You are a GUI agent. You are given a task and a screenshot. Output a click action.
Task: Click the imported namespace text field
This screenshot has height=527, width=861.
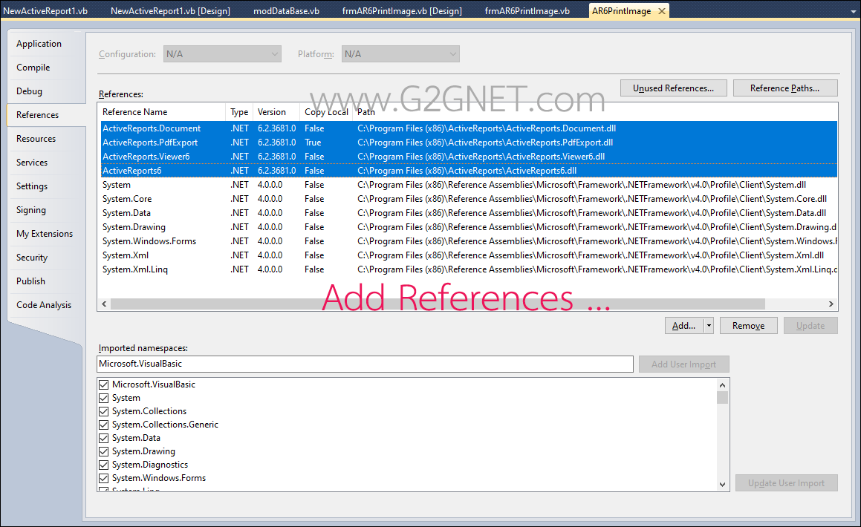coord(365,364)
